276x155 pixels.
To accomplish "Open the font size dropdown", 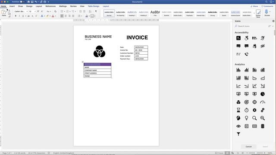I will (x=35, y=12).
